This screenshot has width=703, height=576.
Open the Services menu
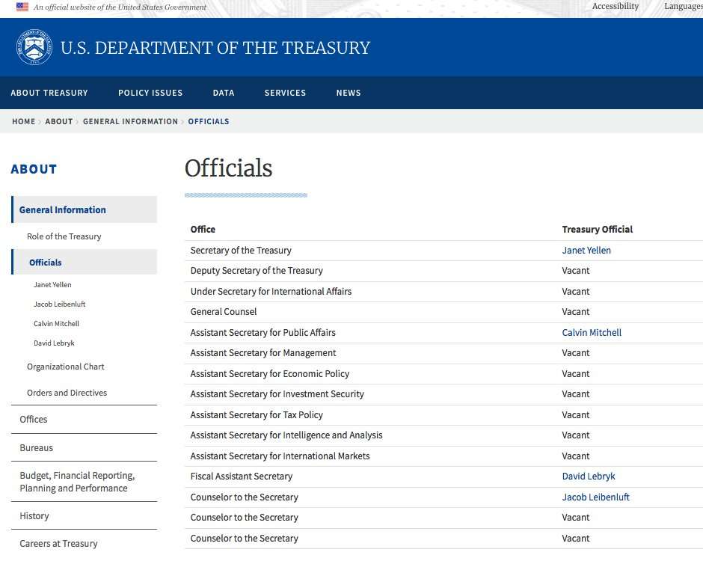tap(285, 93)
